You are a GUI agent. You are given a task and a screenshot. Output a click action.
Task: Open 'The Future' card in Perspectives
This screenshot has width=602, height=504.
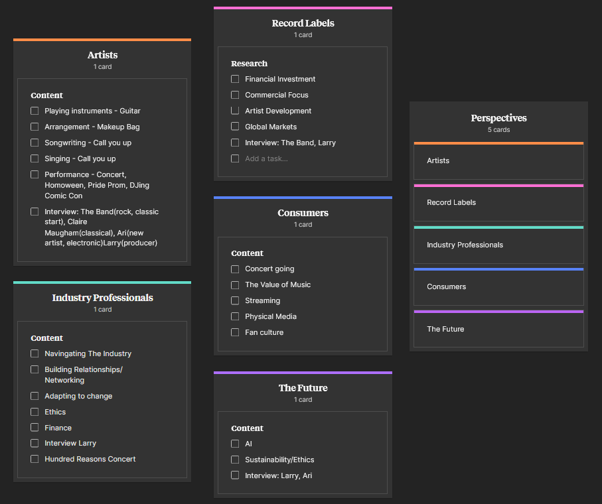coord(498,330)
